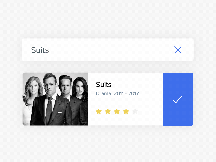The width and height of the screenshot is (216, 162).
Task: Click the 2011 - 2017 year range text
Action: pos(126,94)
